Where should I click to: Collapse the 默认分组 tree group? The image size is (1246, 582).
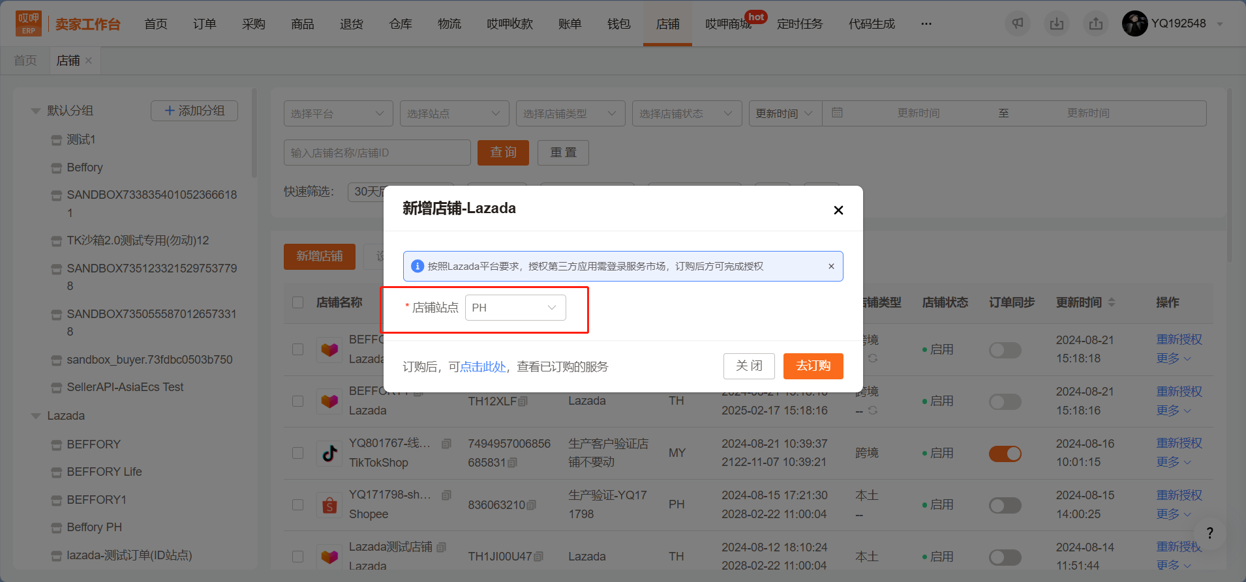(x=36, y=111)
